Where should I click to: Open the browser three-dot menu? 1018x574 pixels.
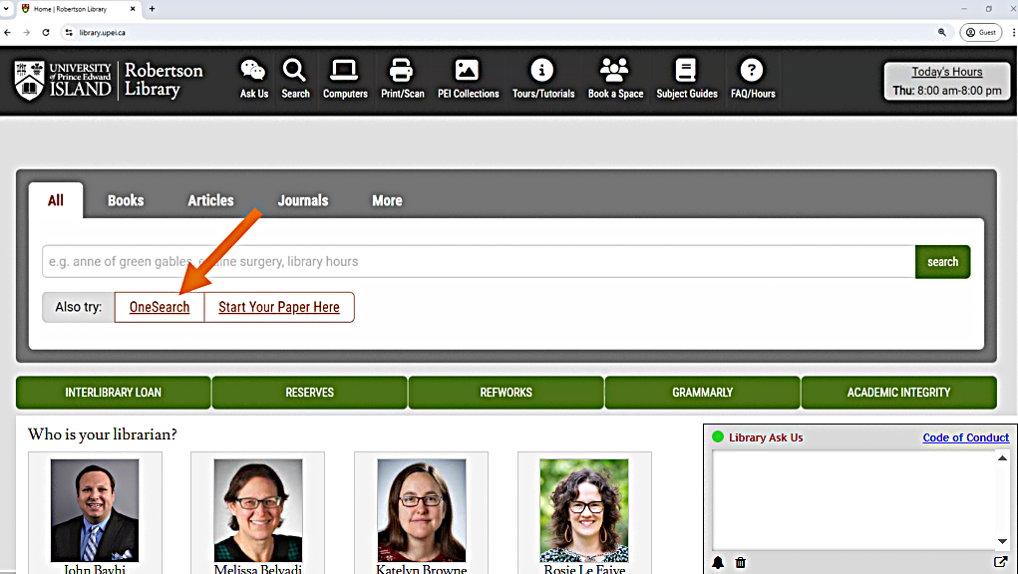[1013, 33]
